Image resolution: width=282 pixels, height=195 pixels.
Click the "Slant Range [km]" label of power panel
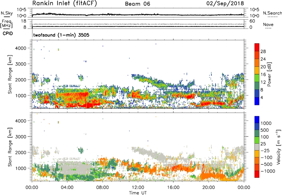click(10, 74)
